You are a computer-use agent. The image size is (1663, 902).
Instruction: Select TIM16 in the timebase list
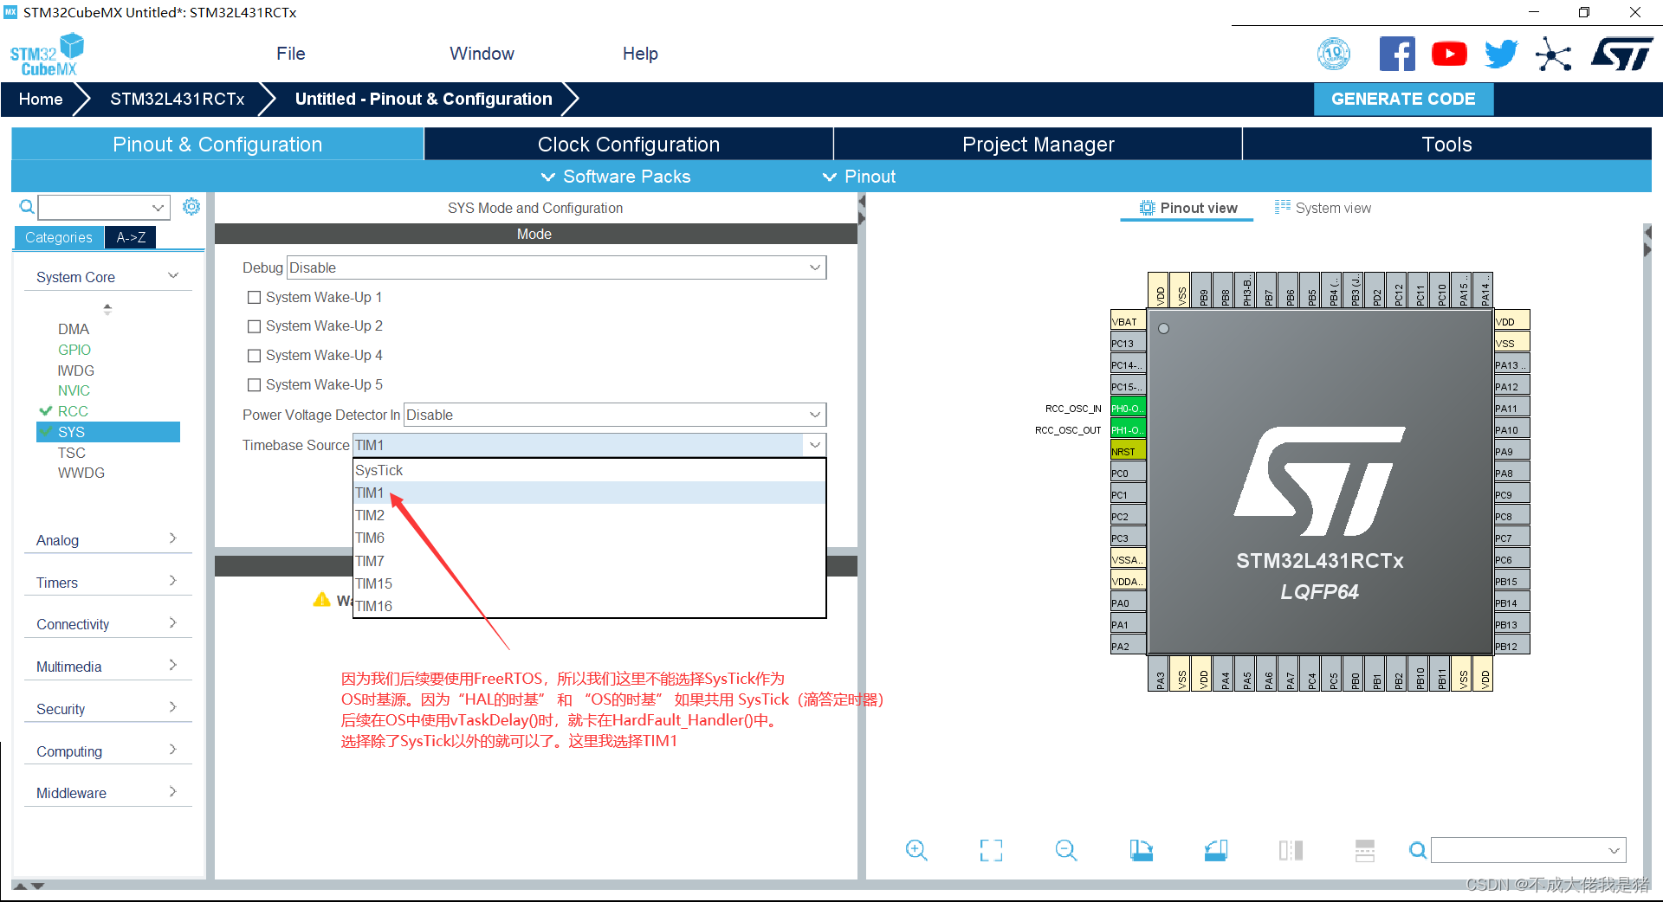589,606
